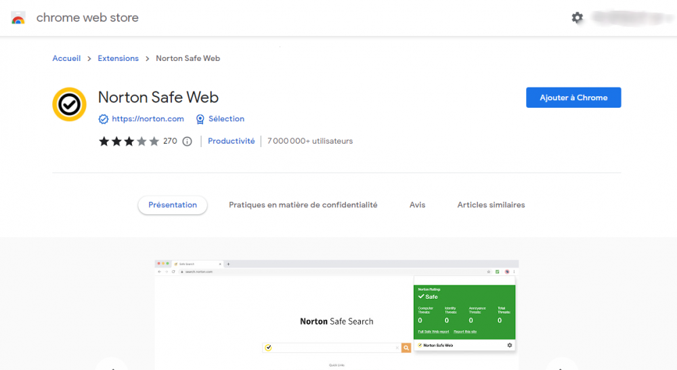Click the info icon beside rating count
Image resolution: width=677 pixels, height=370 pixels.
coord(188,142)
